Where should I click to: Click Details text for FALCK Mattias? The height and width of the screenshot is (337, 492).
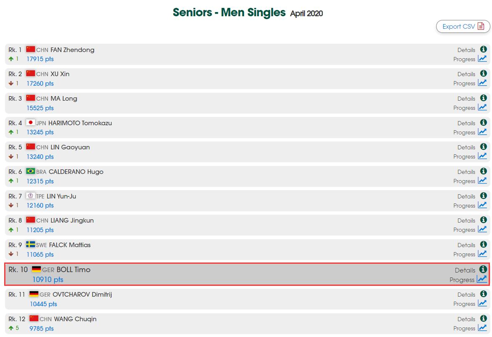(466, 245)
